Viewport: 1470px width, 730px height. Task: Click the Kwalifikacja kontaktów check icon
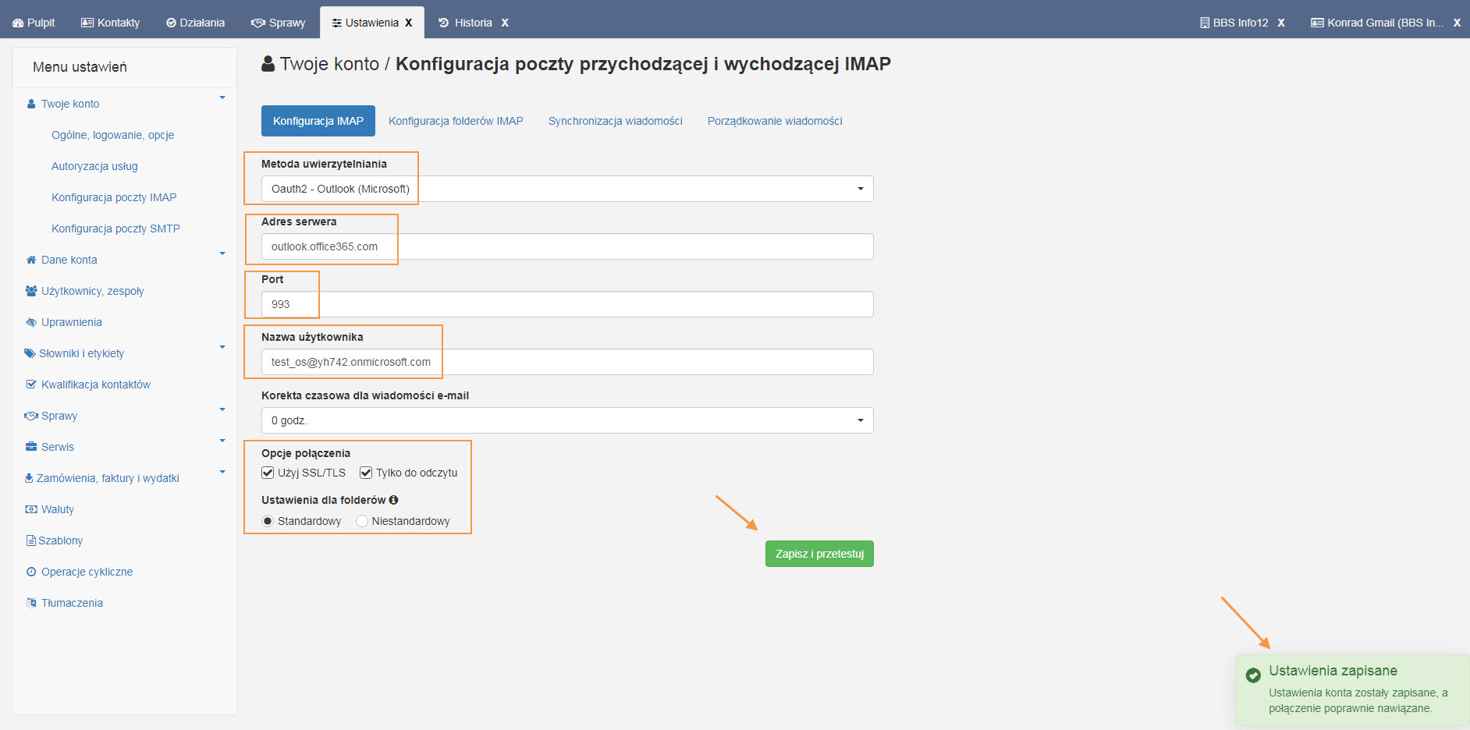(x=31, y=384)
